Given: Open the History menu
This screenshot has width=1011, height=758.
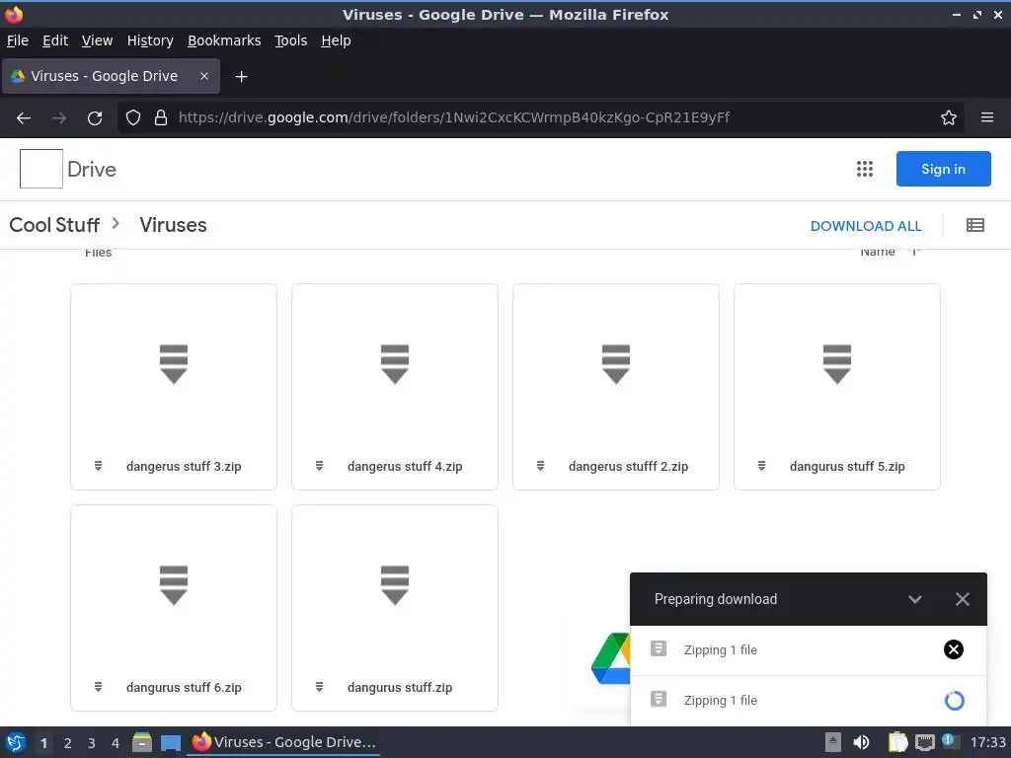Looking at the screenshot, I should (x=150, y=40).
